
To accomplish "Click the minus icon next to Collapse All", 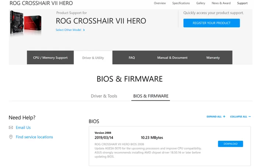I will point(249,117).
